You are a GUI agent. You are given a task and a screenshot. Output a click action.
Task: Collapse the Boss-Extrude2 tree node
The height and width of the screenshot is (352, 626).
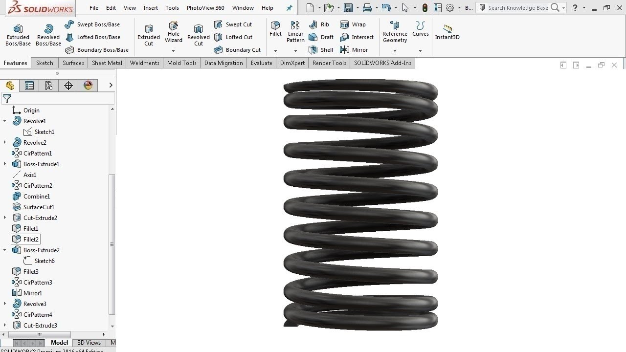click(x=5, y=250)
